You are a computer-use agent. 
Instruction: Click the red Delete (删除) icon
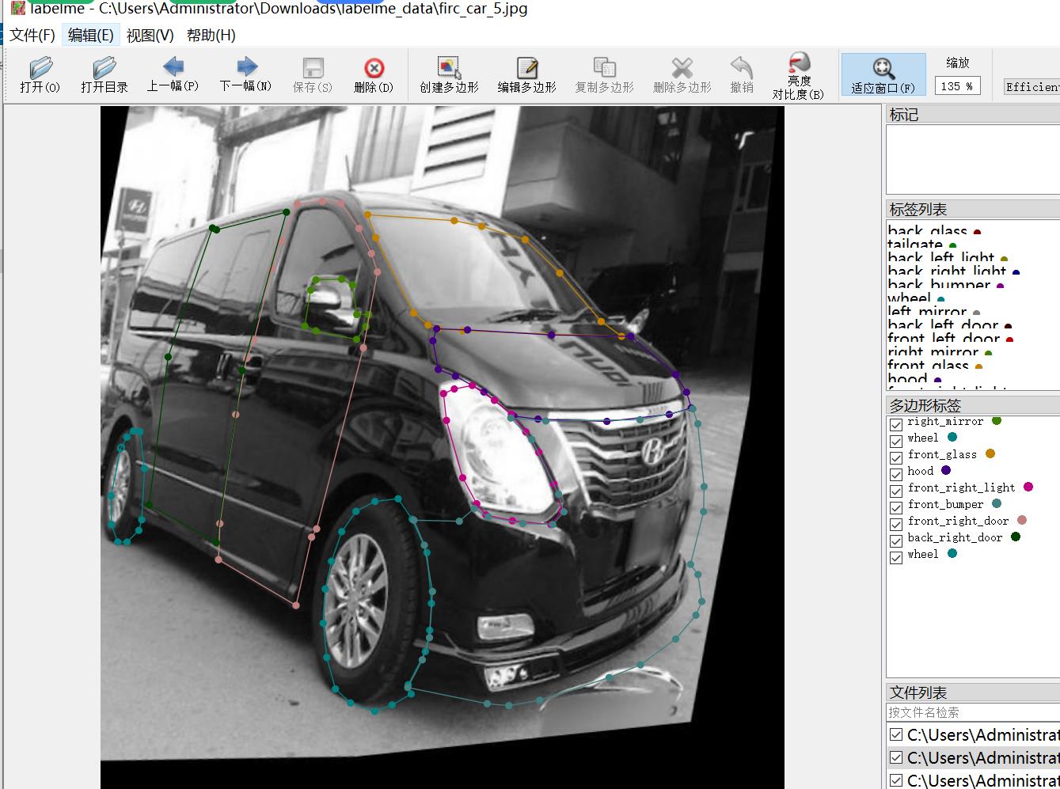tap(373, 75)
